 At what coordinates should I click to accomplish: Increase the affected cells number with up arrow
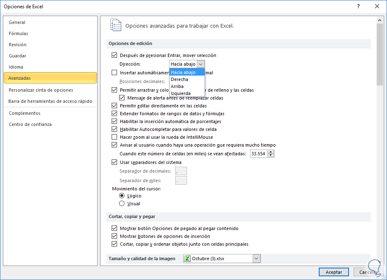coord(271,152)
